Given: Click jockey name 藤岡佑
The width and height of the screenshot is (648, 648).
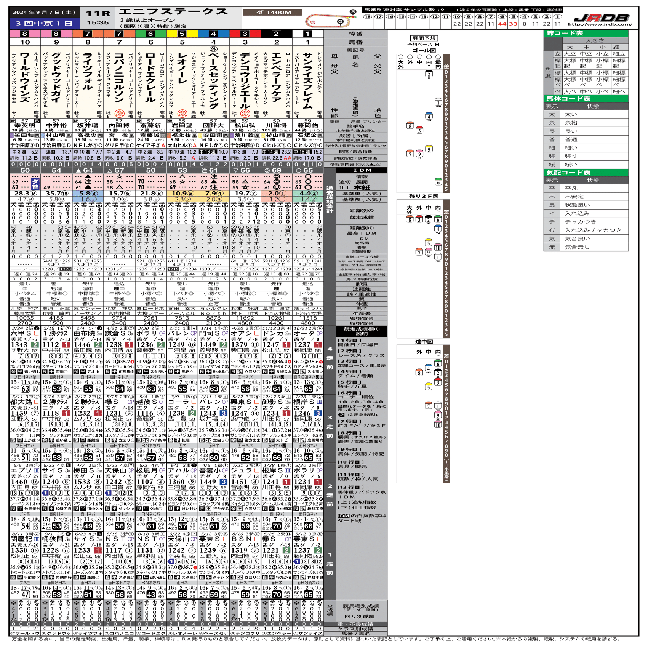Looking at the screenshot, I should pyautogui.click(x=308, y=125).
